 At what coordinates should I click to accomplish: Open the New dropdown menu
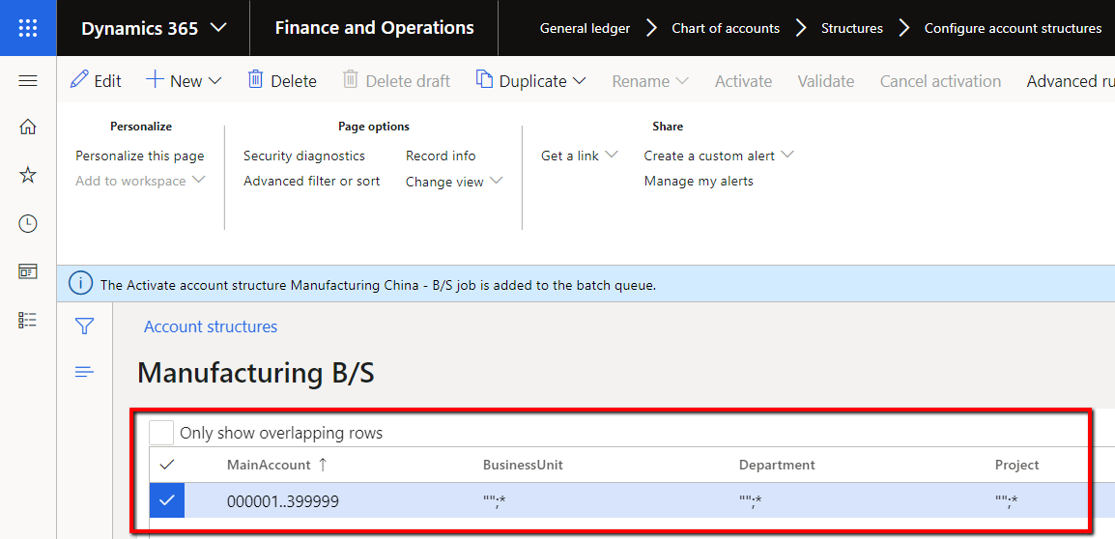[x=185, y=80]
